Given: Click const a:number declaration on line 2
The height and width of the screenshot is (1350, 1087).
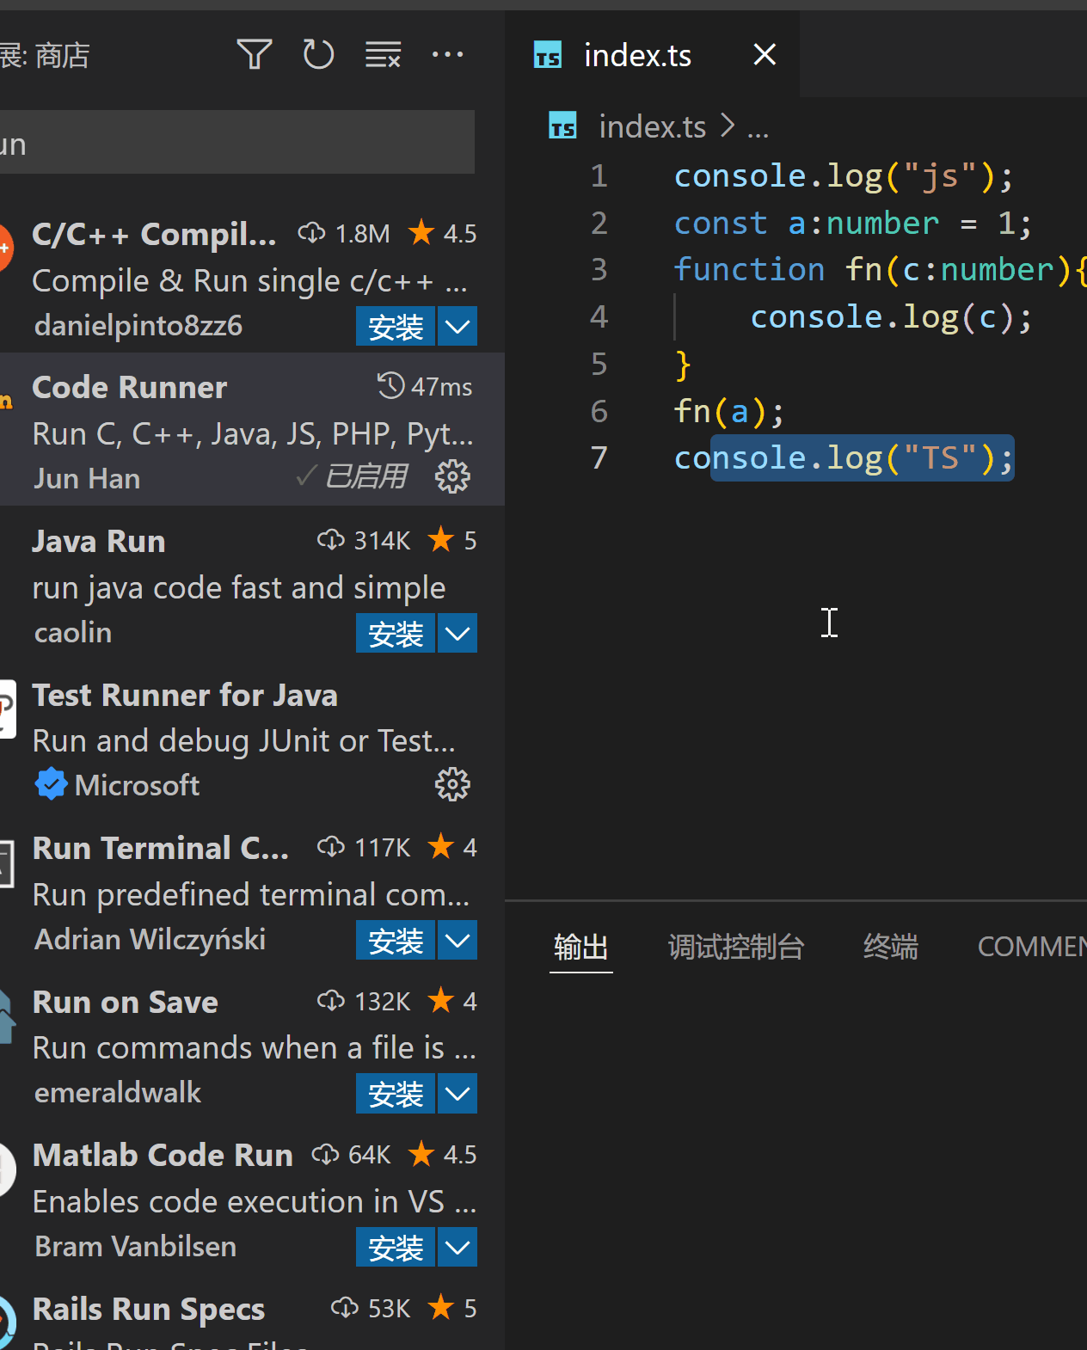Looking at the screenshot, I should (x=852, y=224).
